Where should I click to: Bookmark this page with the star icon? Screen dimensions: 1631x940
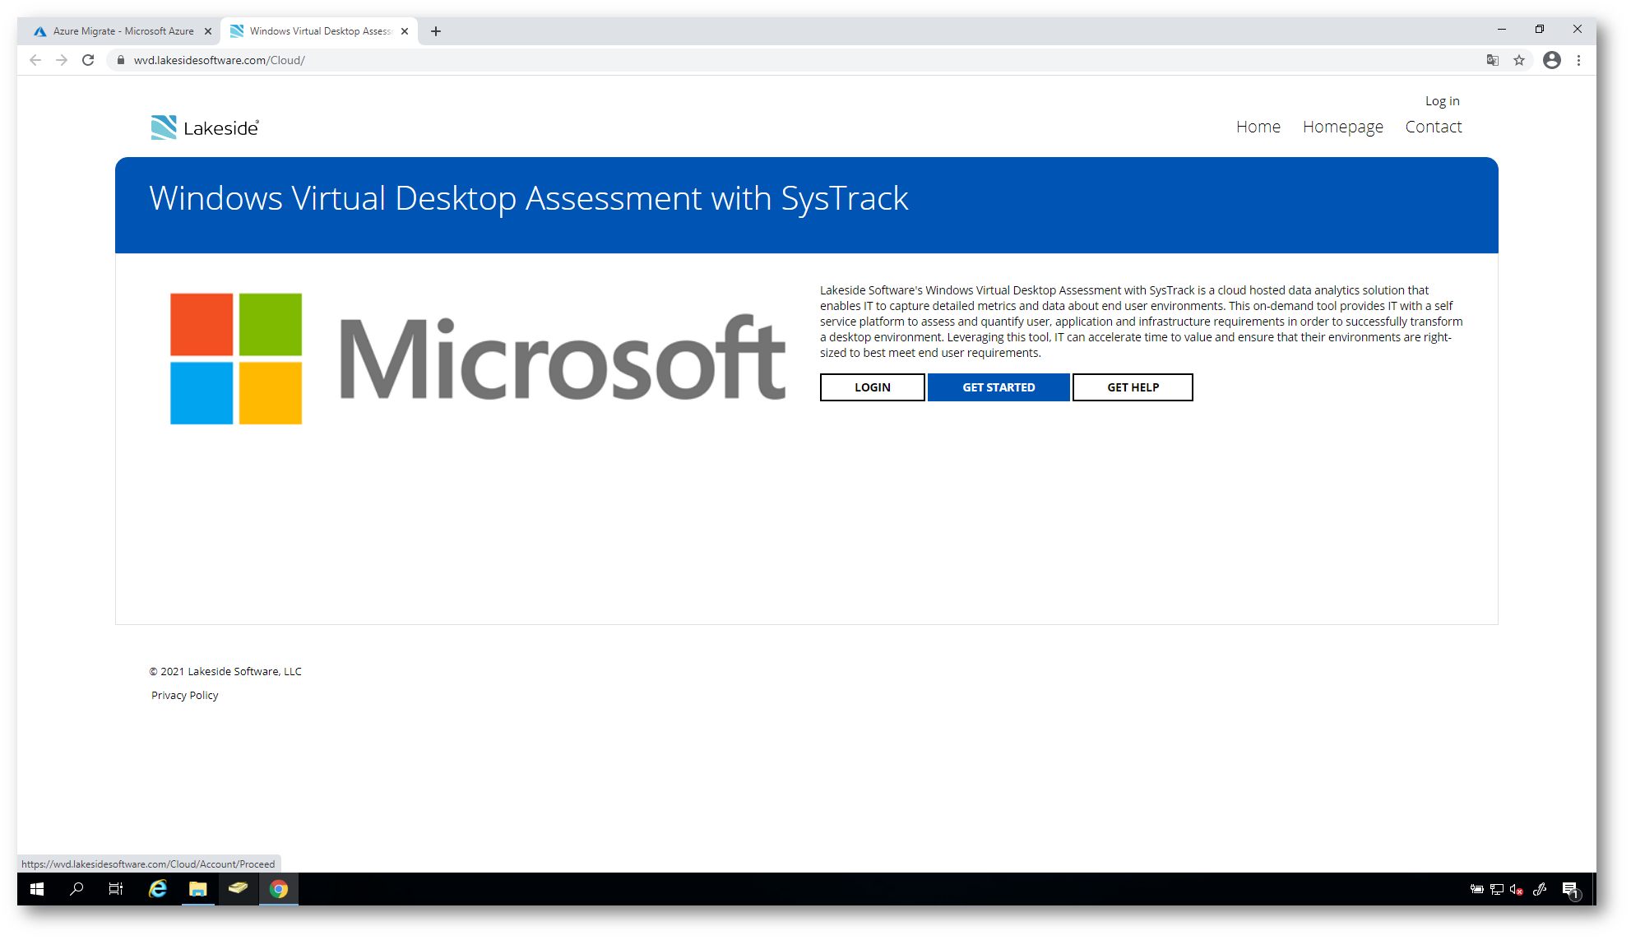tap(1519, 60)
